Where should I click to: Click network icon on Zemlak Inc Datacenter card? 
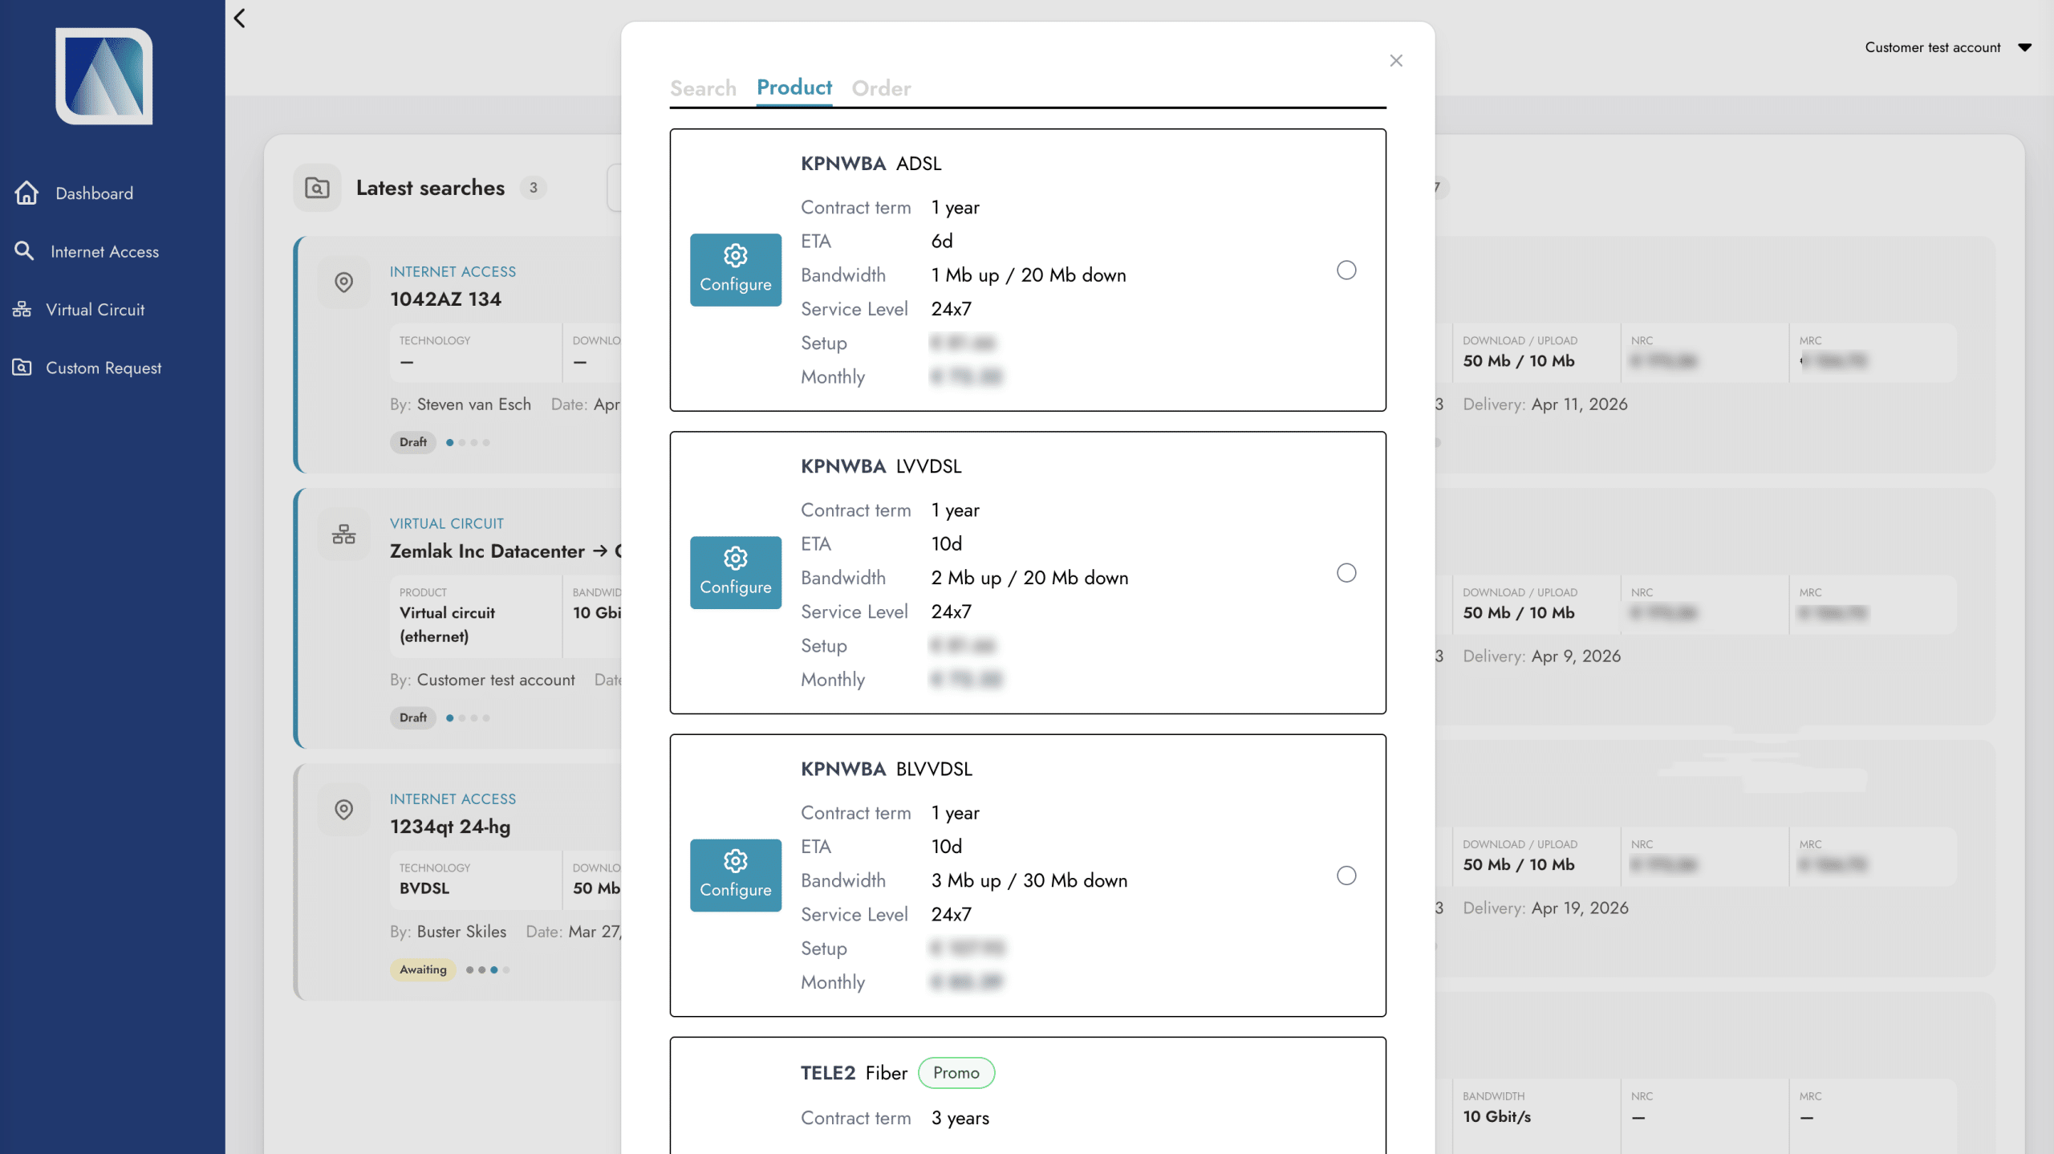343,534
